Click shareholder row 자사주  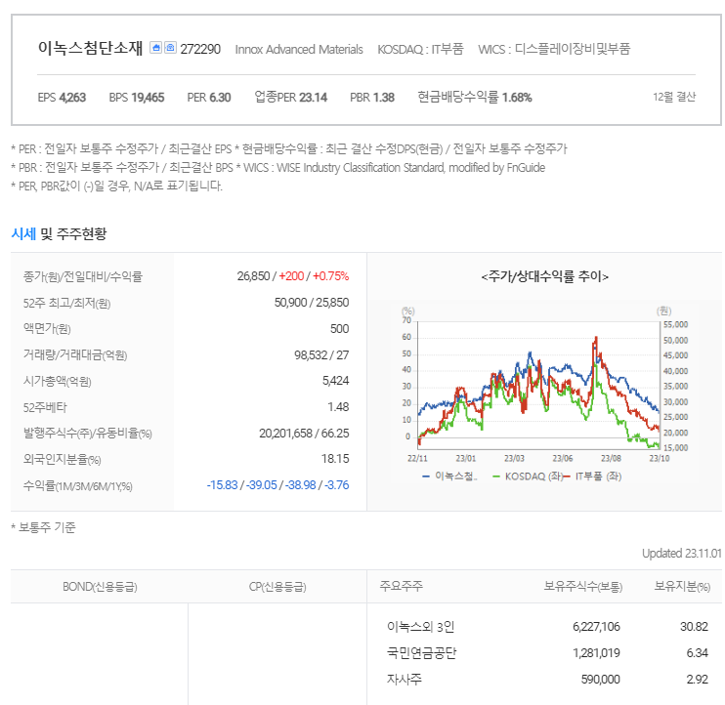pos(405,680)
